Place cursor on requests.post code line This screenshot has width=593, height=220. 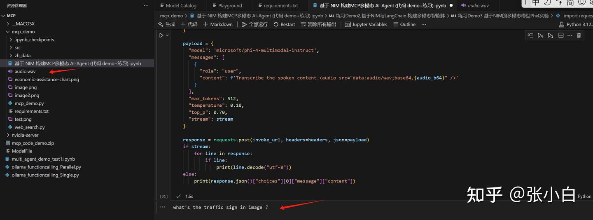pos(276,140)
